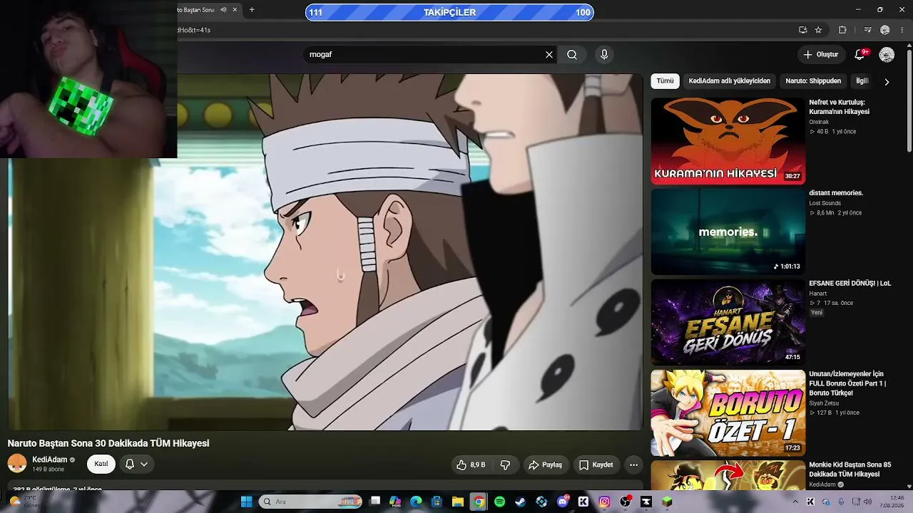The width and height of the screenshot is (913, 513).
Task: Click the install app icon in address bar
Action: click(802, 30)
